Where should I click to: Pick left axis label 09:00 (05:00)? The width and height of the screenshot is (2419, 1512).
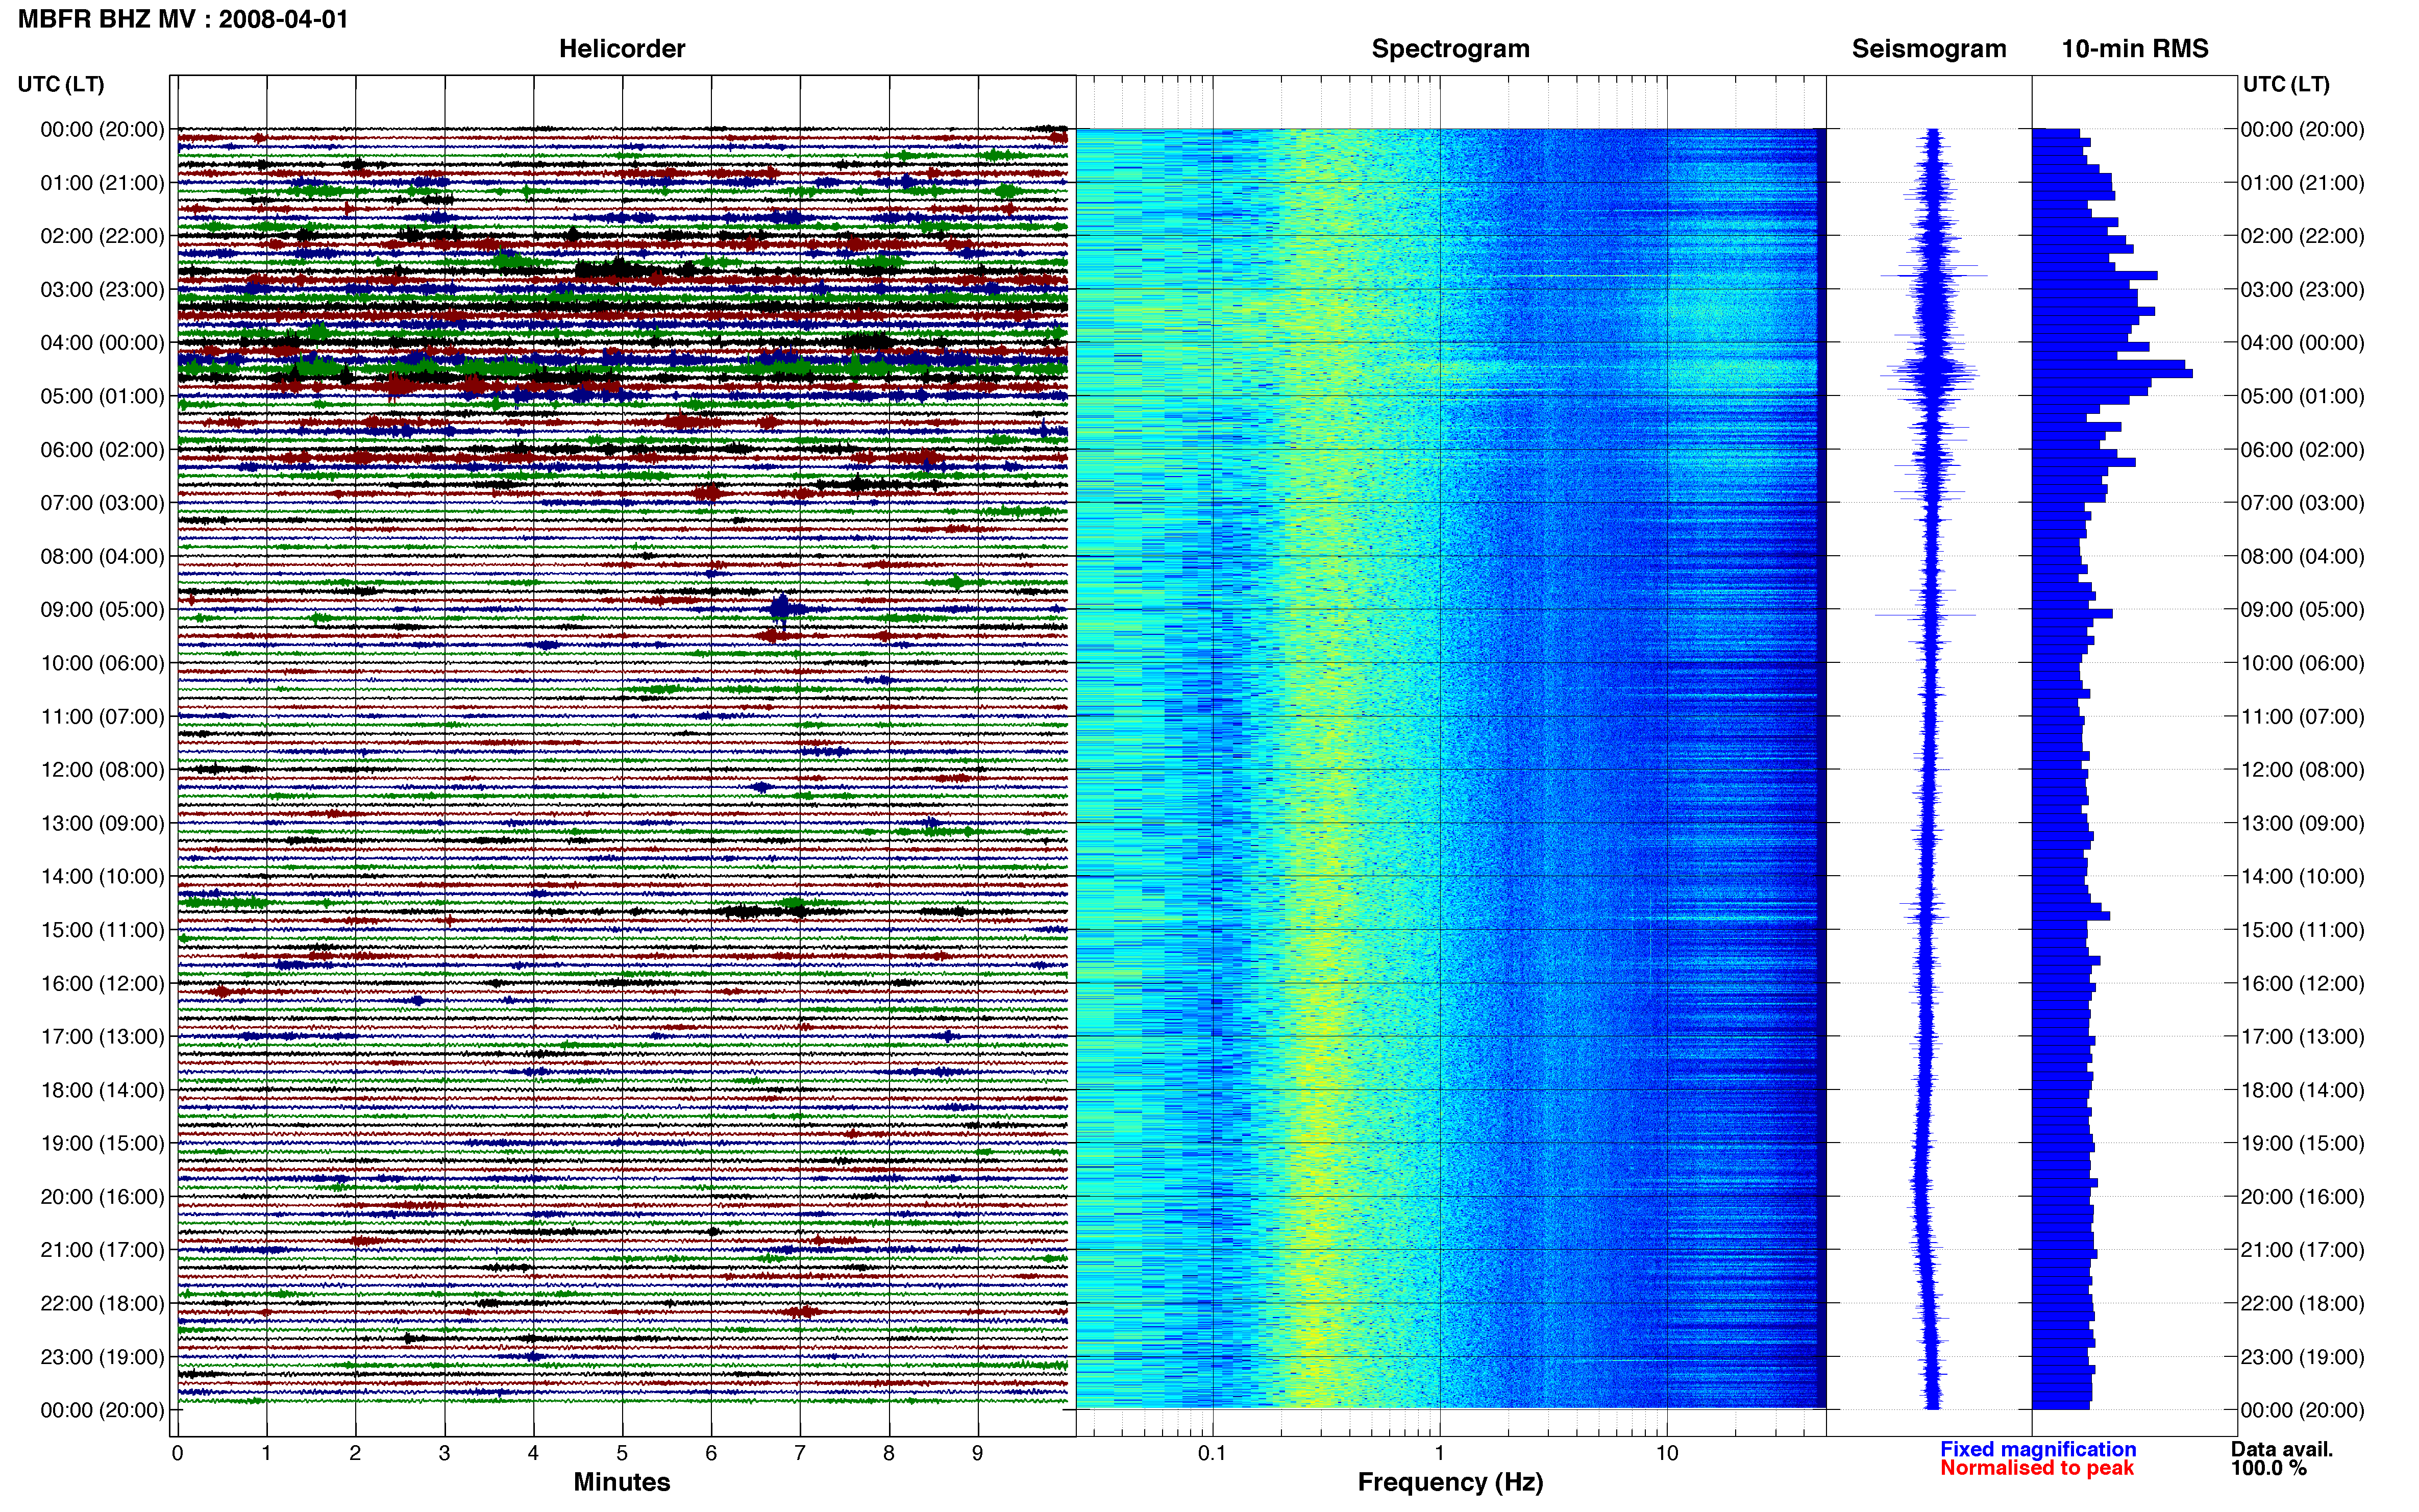(x=102, y=610)
